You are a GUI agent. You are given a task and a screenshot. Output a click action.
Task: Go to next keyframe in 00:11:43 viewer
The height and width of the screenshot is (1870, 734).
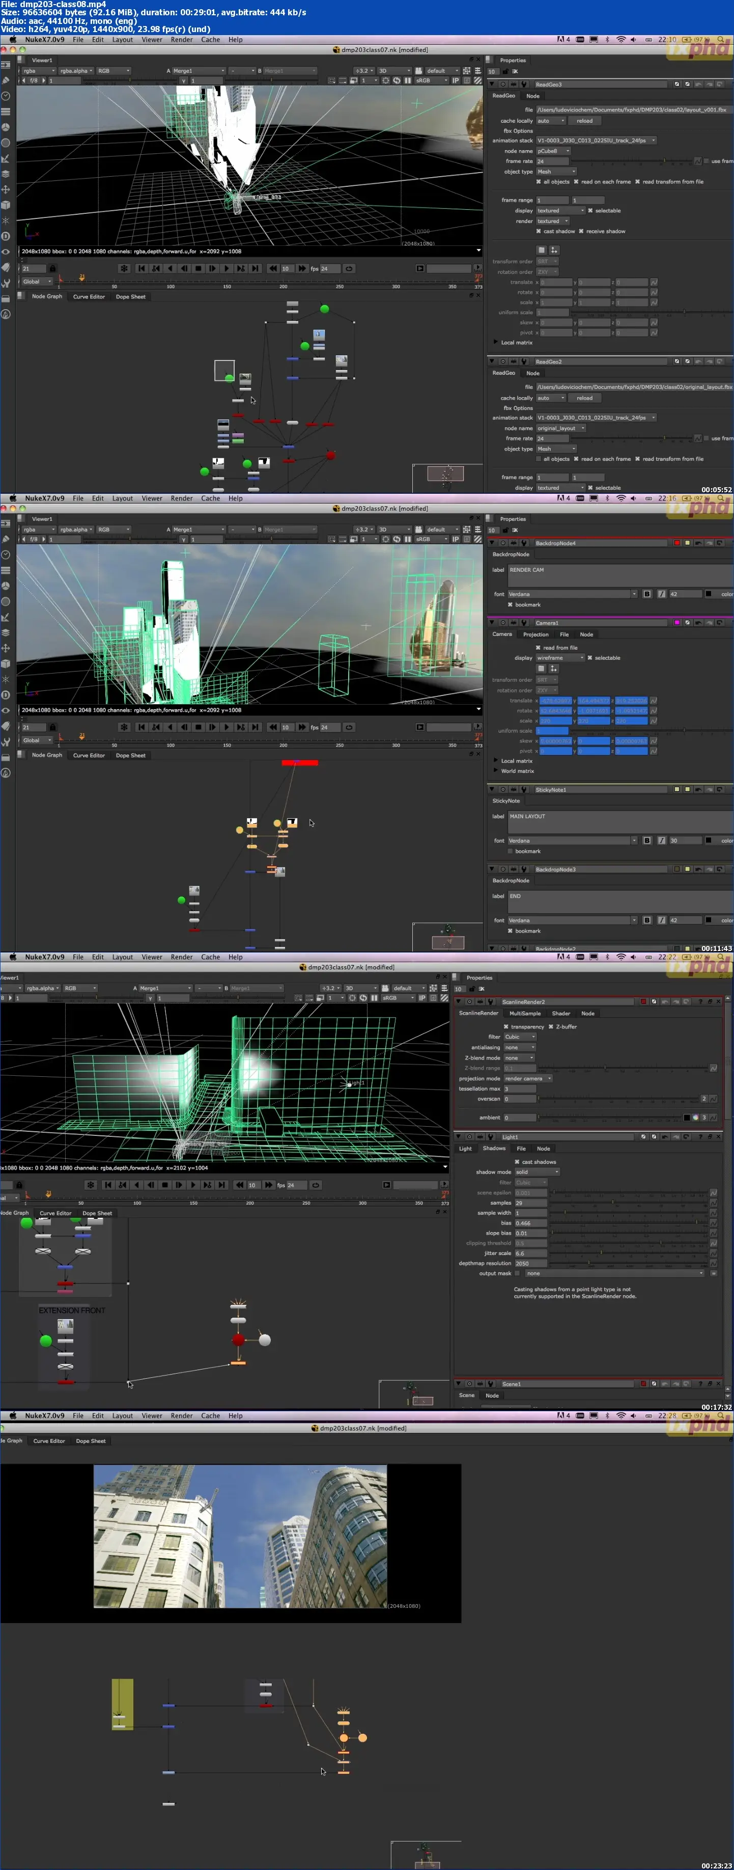coord(240,728)
